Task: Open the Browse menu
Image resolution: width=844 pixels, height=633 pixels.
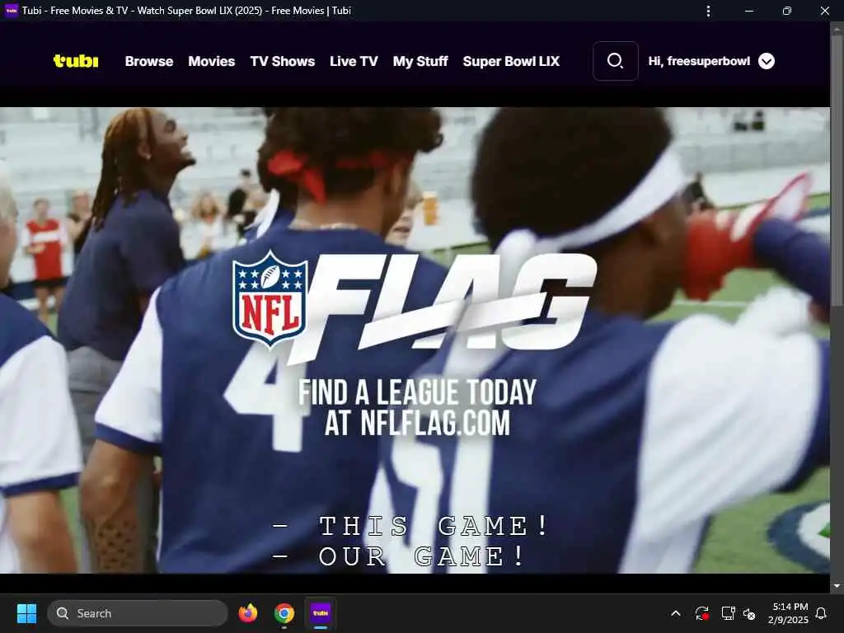Action: 149,61
